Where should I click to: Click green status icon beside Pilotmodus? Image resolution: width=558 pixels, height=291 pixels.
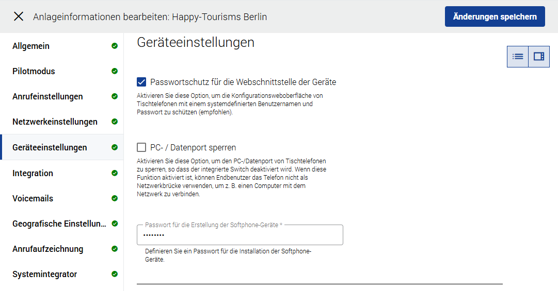click(x=115, y=71)
